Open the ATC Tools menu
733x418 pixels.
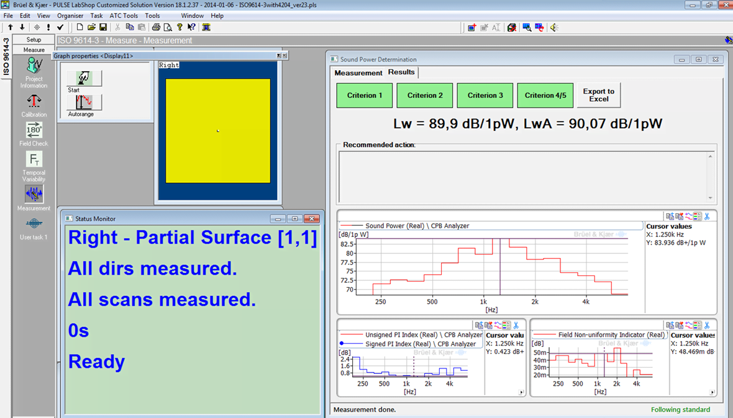click(124, 16)
